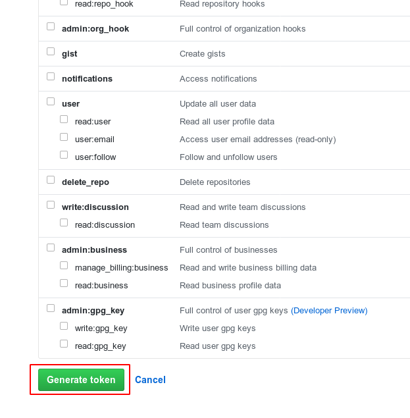Check the read:repo_hook checkbox

(x=64, y=3)
